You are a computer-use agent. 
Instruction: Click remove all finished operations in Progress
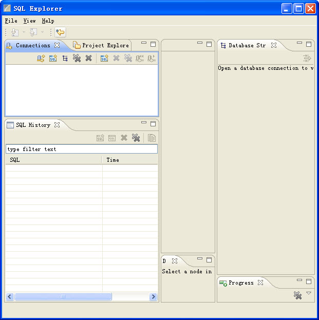point(297,295)
